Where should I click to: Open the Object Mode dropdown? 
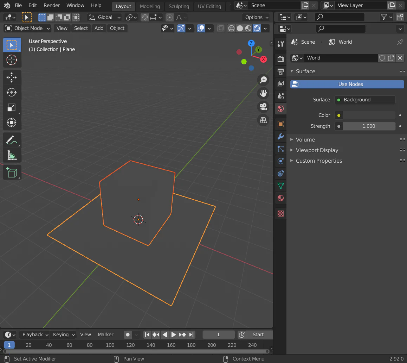pyautogui.click(x=27, y=29)
